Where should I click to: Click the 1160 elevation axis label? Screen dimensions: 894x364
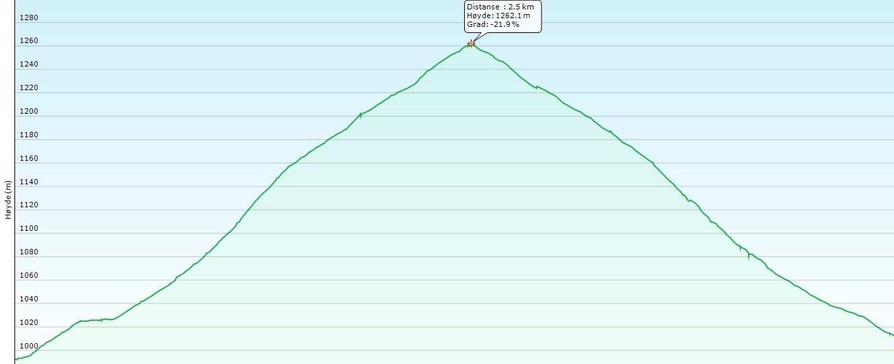tap(29, 159)
